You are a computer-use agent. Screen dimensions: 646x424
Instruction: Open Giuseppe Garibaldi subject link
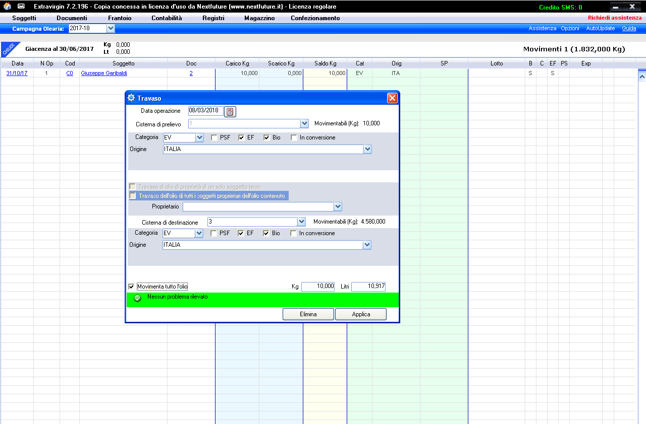tap(104, 73)
